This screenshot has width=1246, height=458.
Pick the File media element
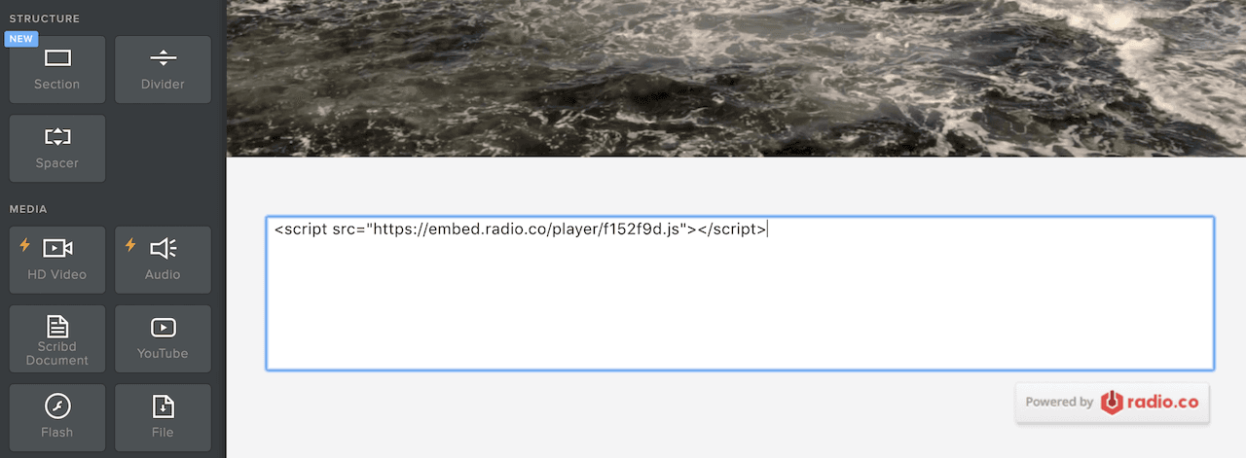[163, 418]
